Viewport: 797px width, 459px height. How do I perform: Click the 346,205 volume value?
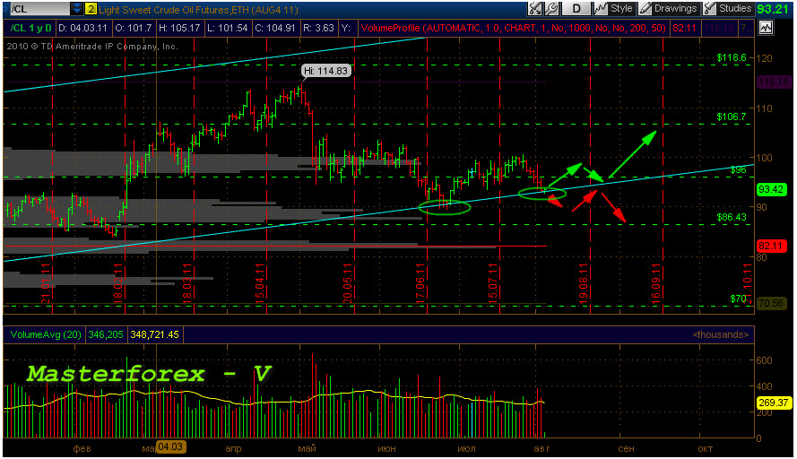pos(106,334)
